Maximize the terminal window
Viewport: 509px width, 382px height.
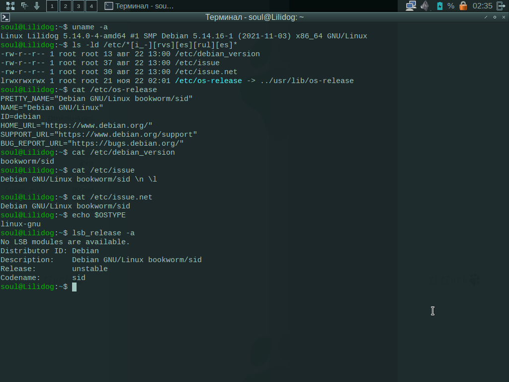(x=495, y=17)
